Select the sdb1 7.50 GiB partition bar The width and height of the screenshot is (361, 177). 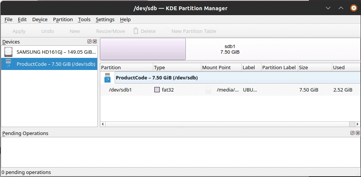tap(230, 49)
